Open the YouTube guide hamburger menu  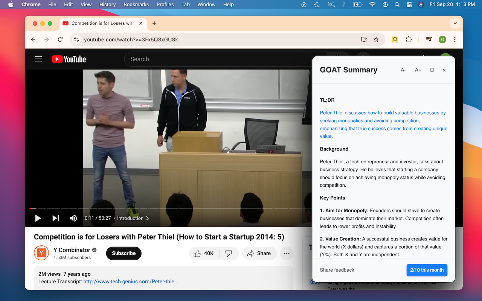tap(38, 59)
